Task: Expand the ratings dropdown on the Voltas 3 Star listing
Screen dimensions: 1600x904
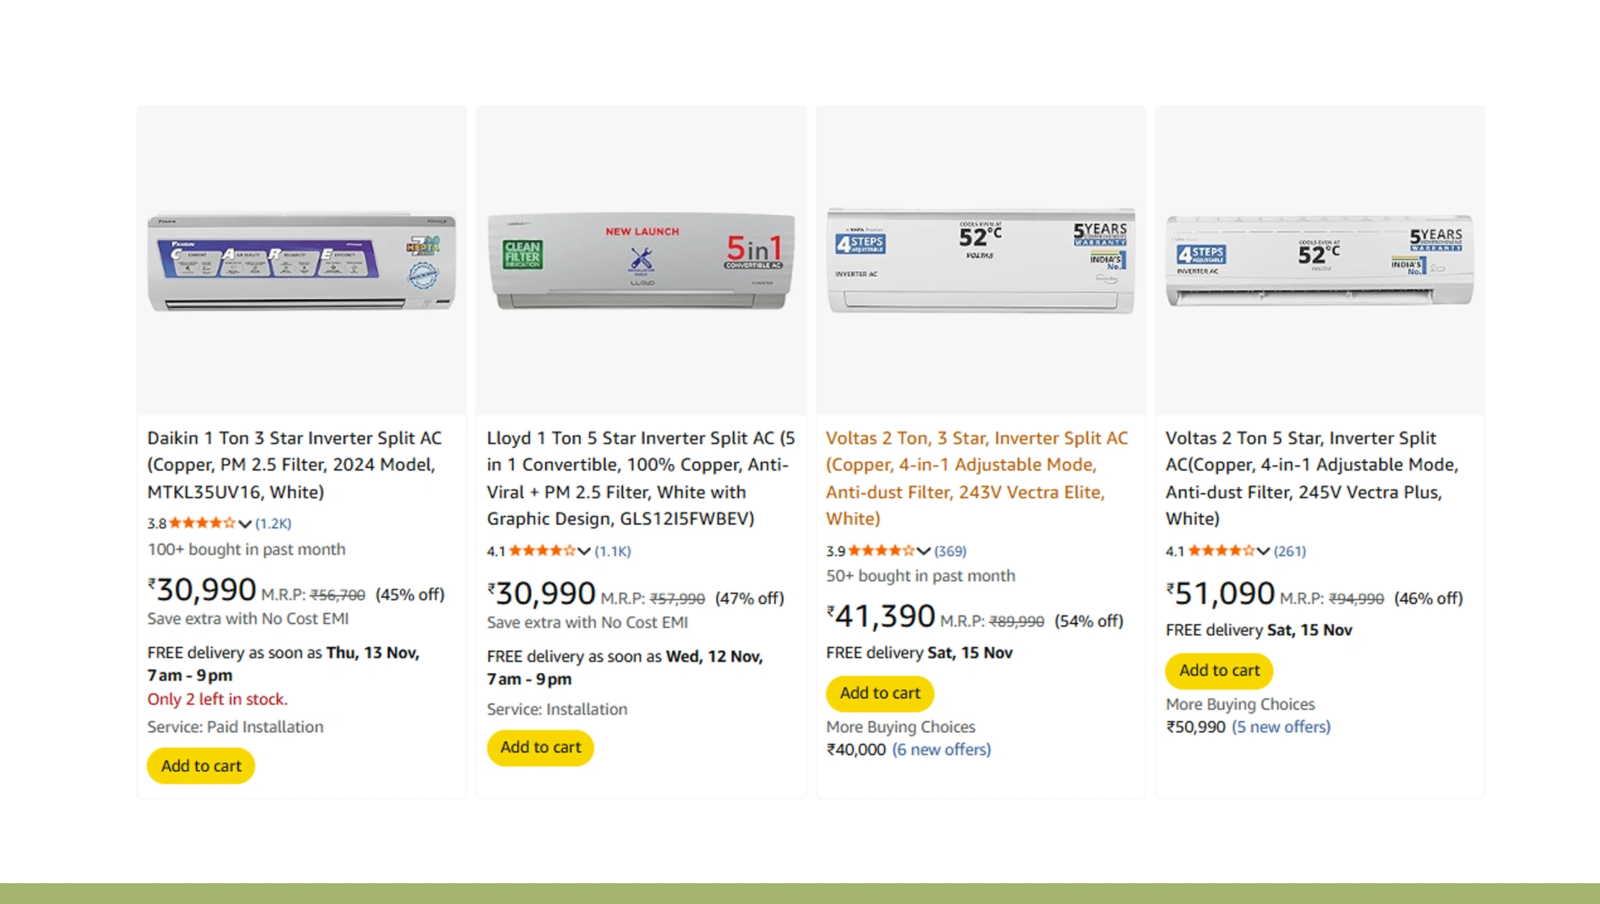Action: click(923, 551)
